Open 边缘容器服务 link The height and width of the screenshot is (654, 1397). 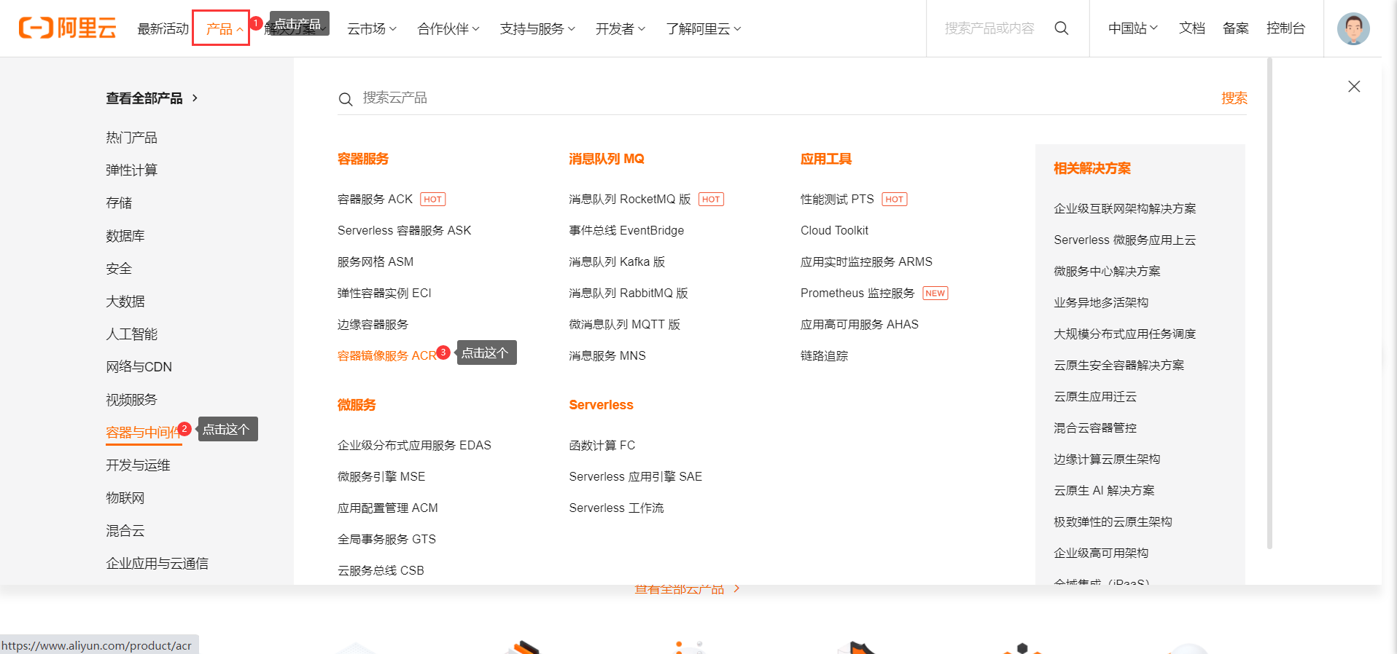point(373,324)
